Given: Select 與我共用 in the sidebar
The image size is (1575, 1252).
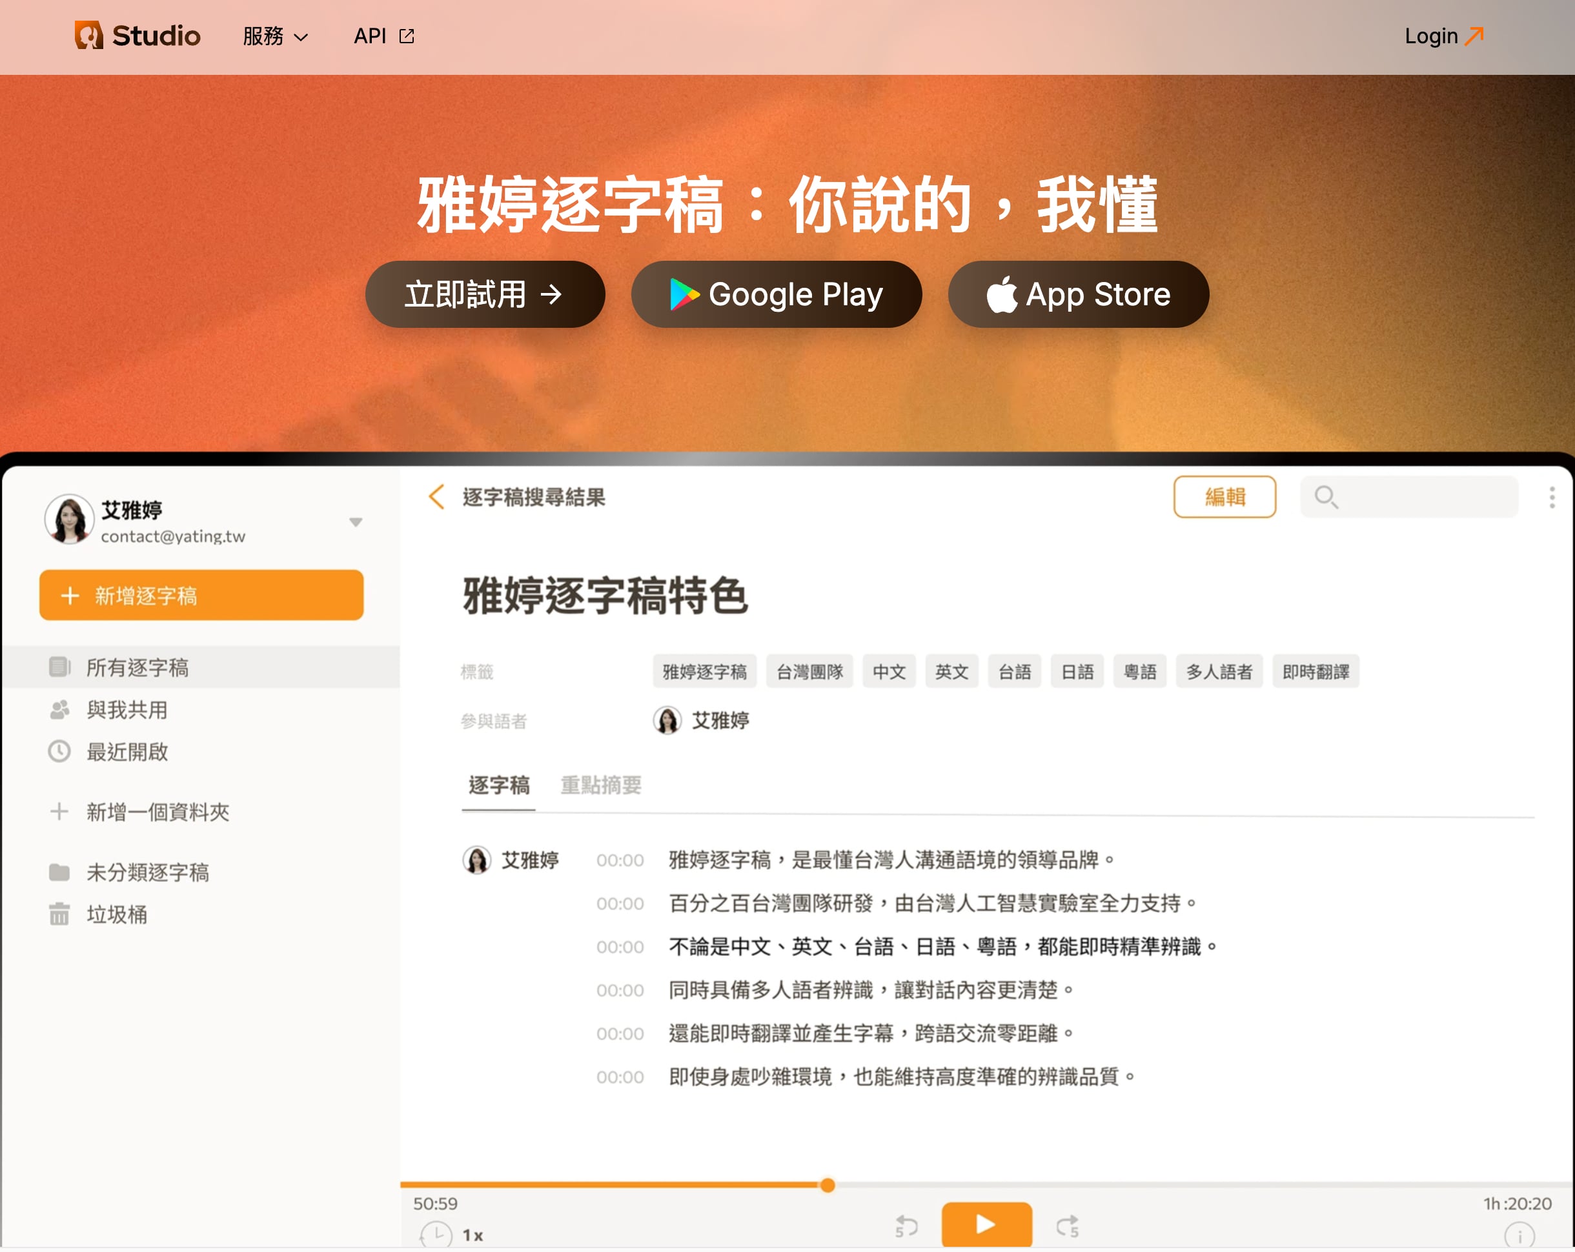Looking at the screenshot, I should tap(200, 709).
